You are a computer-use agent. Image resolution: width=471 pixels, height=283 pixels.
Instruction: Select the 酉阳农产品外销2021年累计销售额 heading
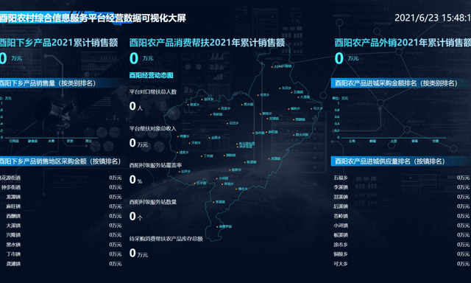click(403, 43)
